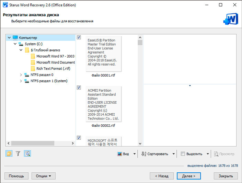Image resolution: width=242 pixels, height=183 pixels.
Task: Open the MICROSOFT Korean license thumbnail
Action: (x=104, y=141)
